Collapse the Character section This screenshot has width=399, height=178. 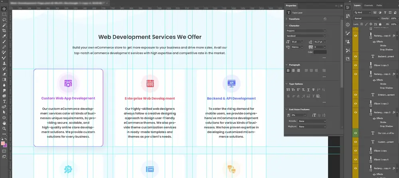[x=287, y=26]
